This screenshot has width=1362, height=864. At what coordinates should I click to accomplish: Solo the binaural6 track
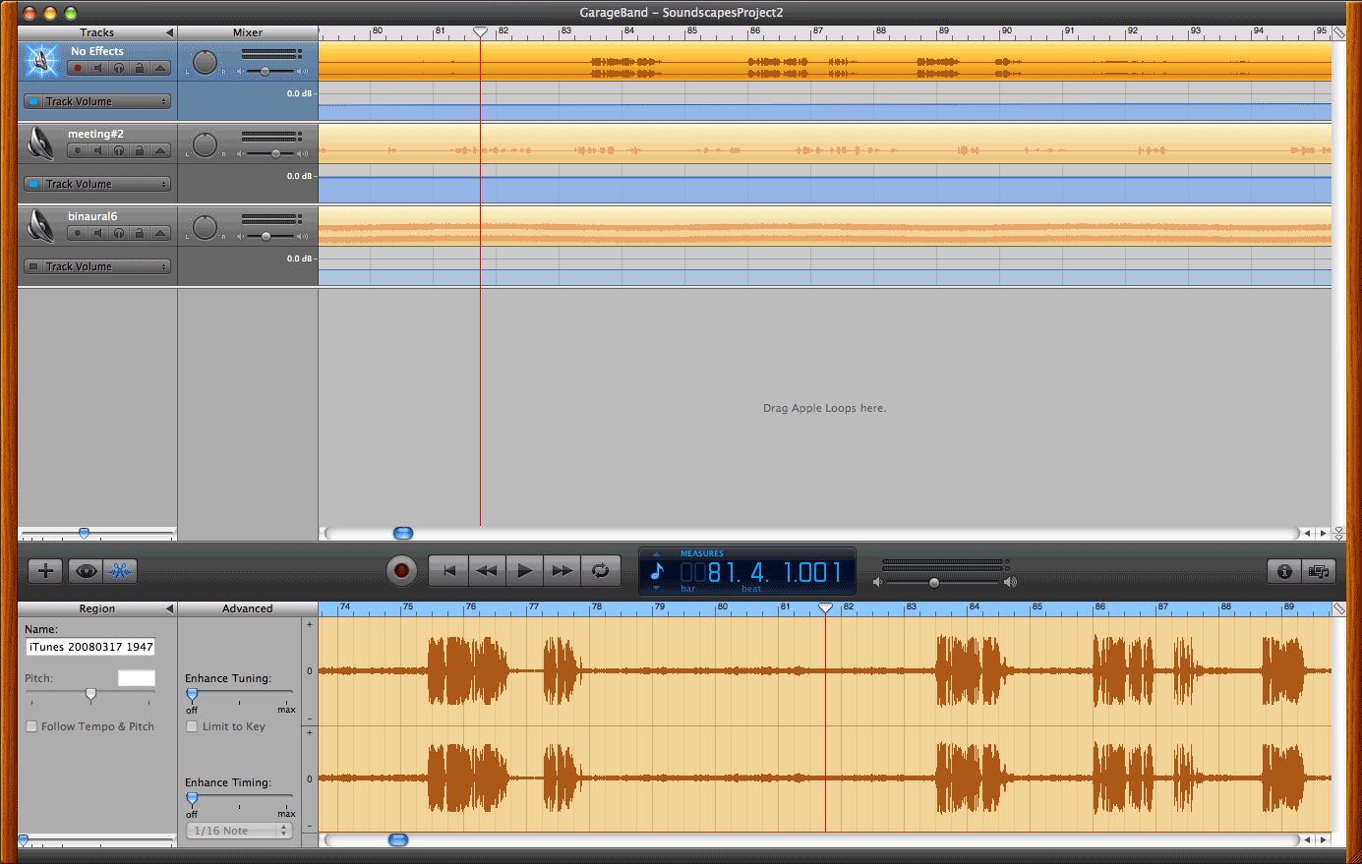tap(119, 233)
